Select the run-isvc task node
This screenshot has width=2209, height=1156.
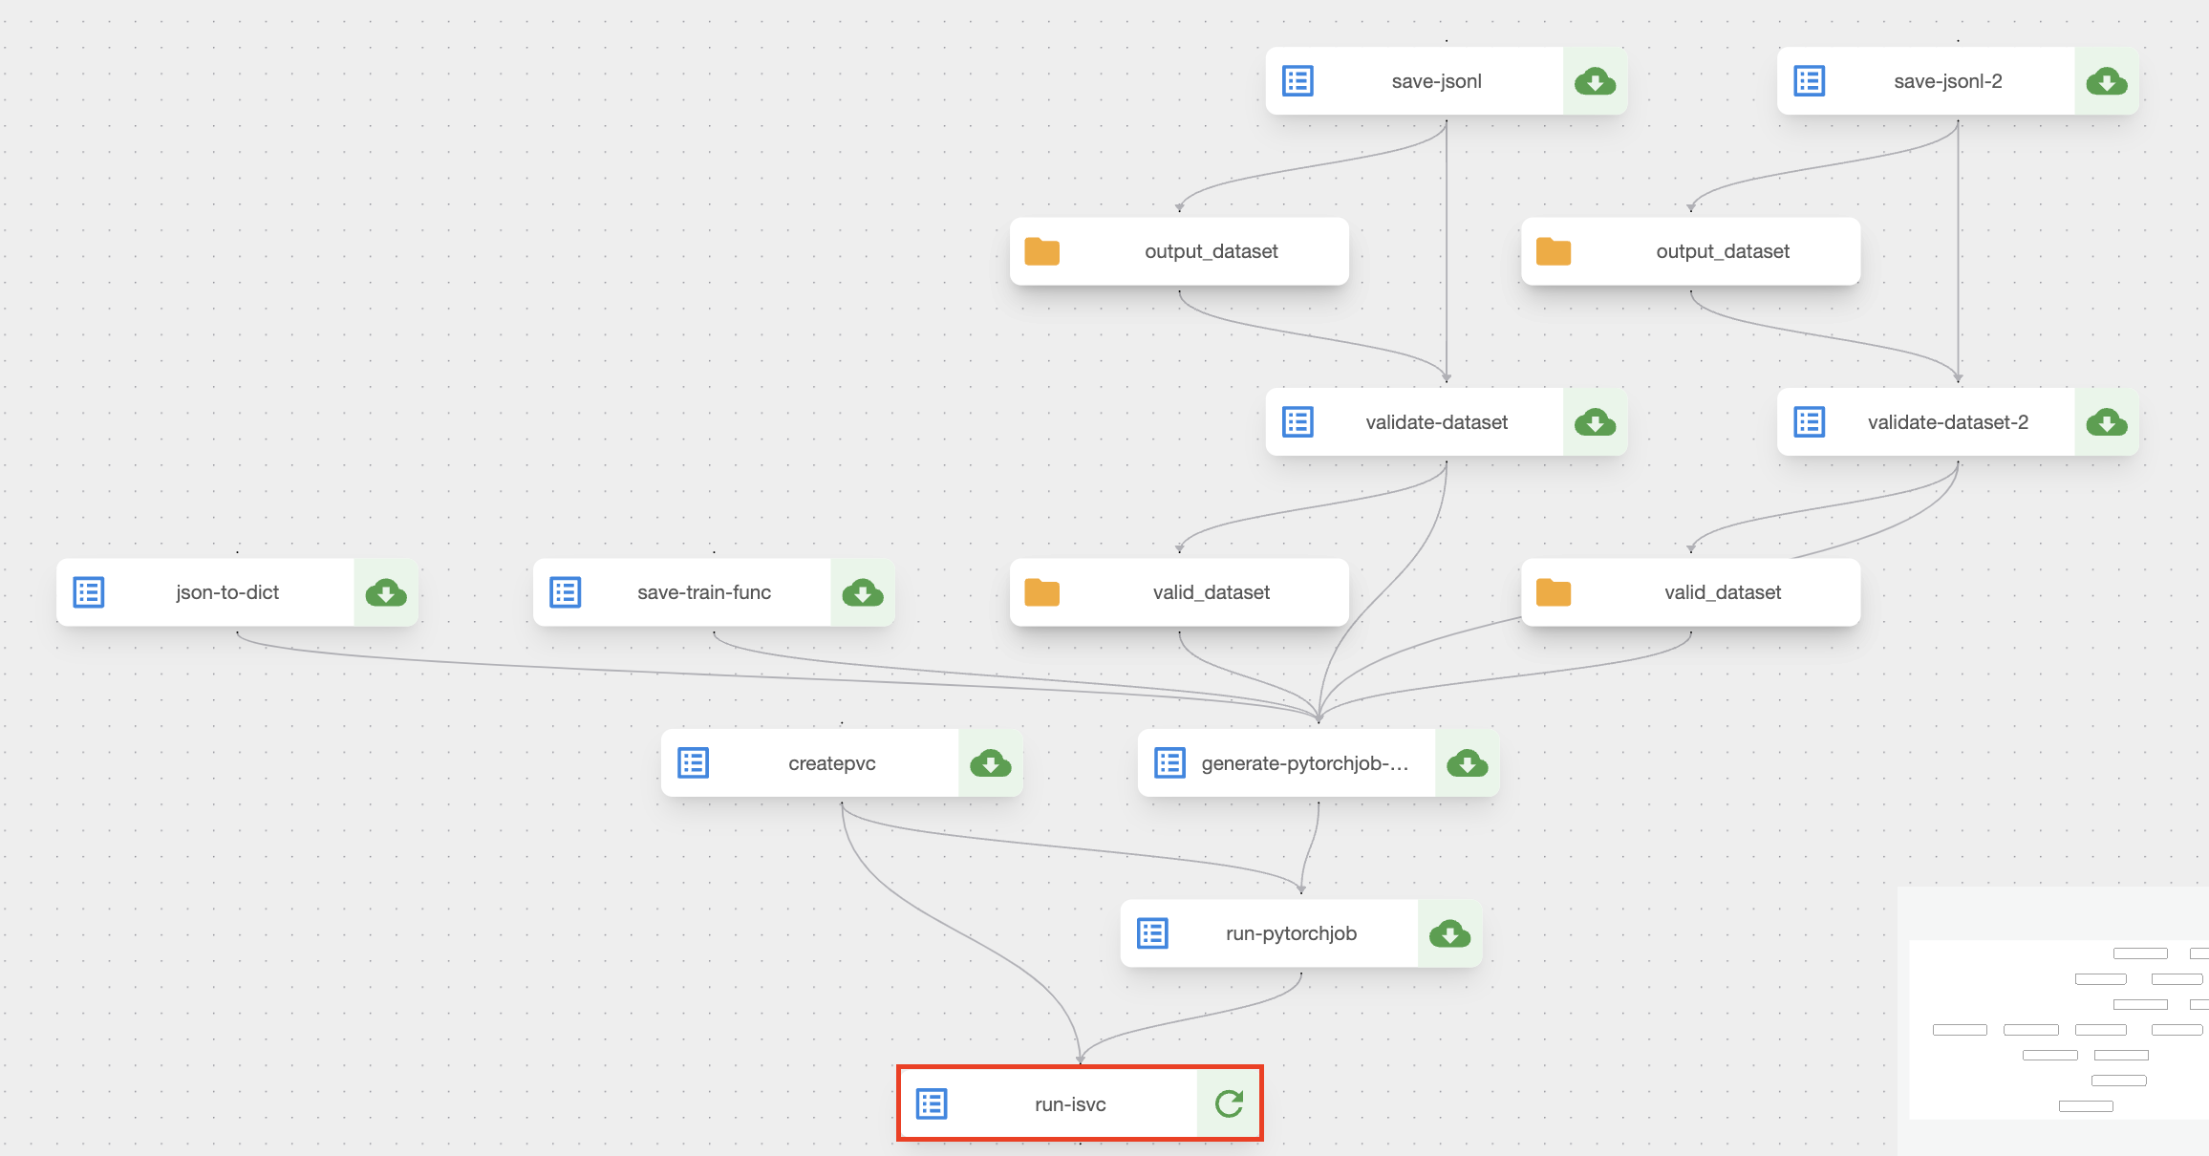point(1070,1104)
